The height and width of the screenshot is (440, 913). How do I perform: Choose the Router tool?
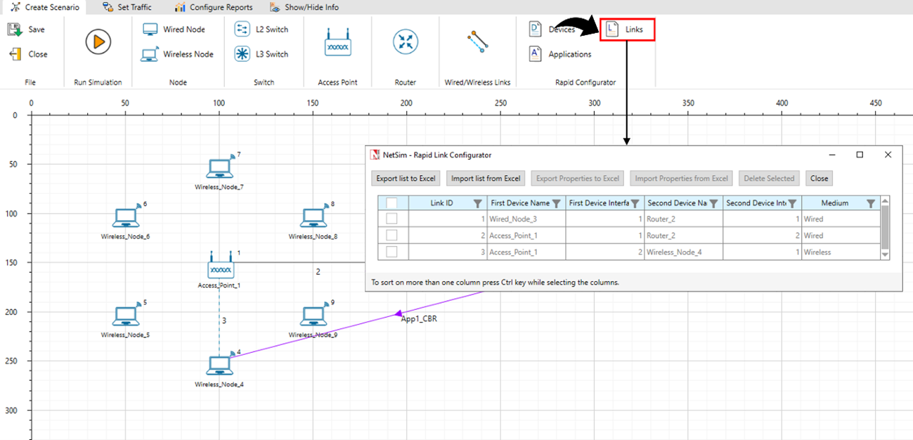pos(406,41)
